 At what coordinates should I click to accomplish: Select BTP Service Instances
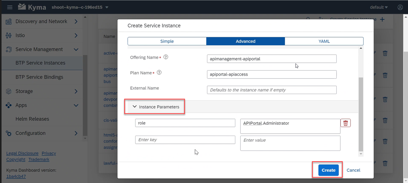click(42, 63)
